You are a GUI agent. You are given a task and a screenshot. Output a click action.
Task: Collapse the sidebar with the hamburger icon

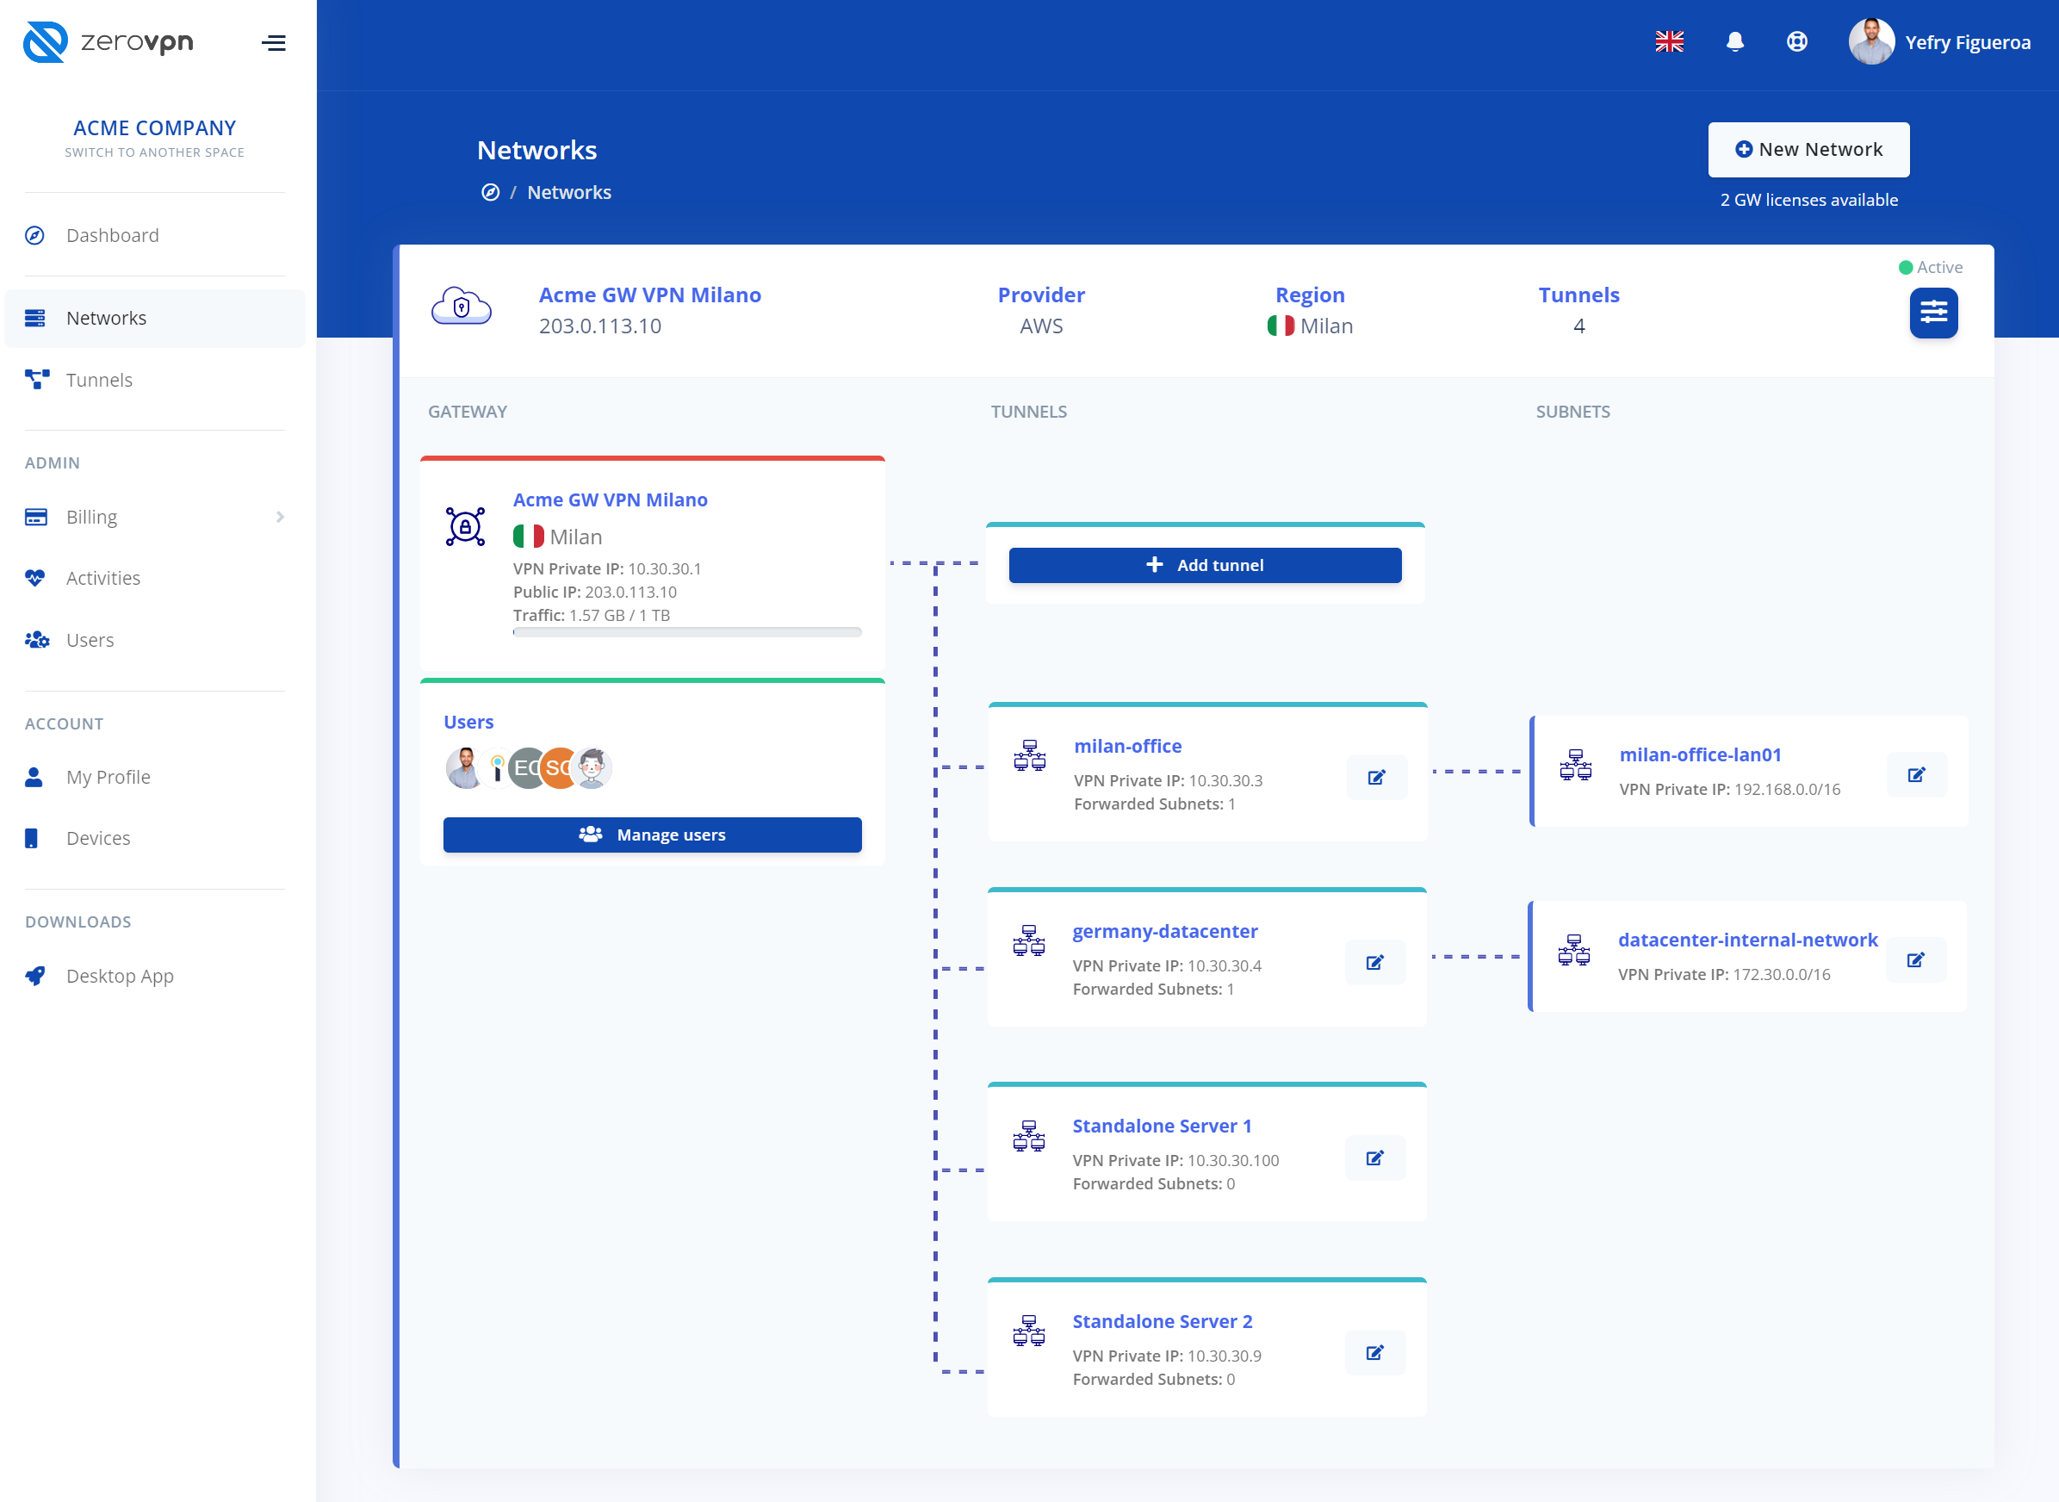click(x=274, y=43)
